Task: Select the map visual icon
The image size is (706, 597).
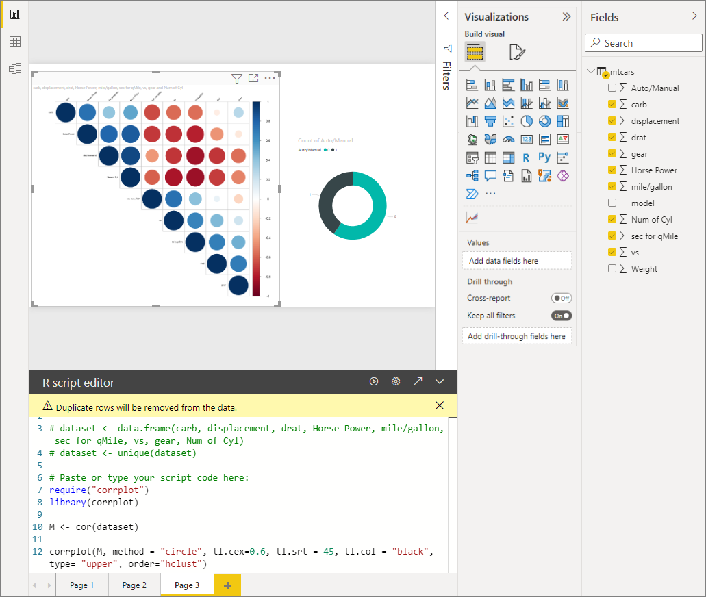Action: click(472, 139)
